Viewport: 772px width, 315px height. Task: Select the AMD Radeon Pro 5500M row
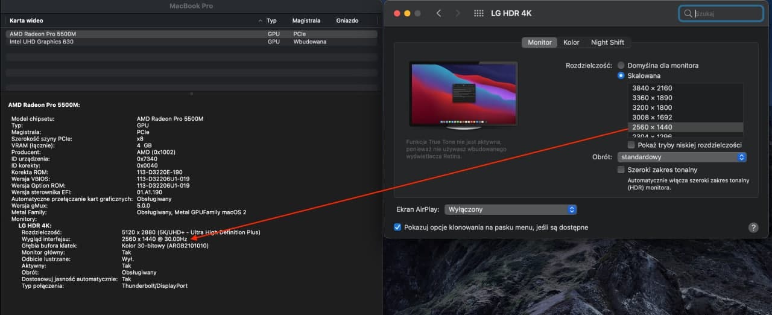point(192,34)
